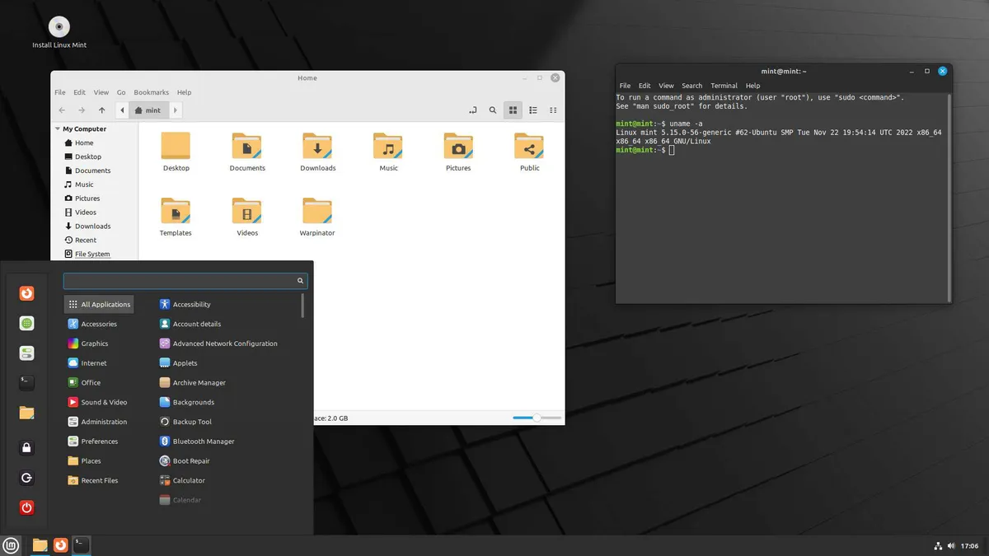Open Files from the menu favorites column
Viewport: 989px width, 556px height.
click(x=26, y=413)
